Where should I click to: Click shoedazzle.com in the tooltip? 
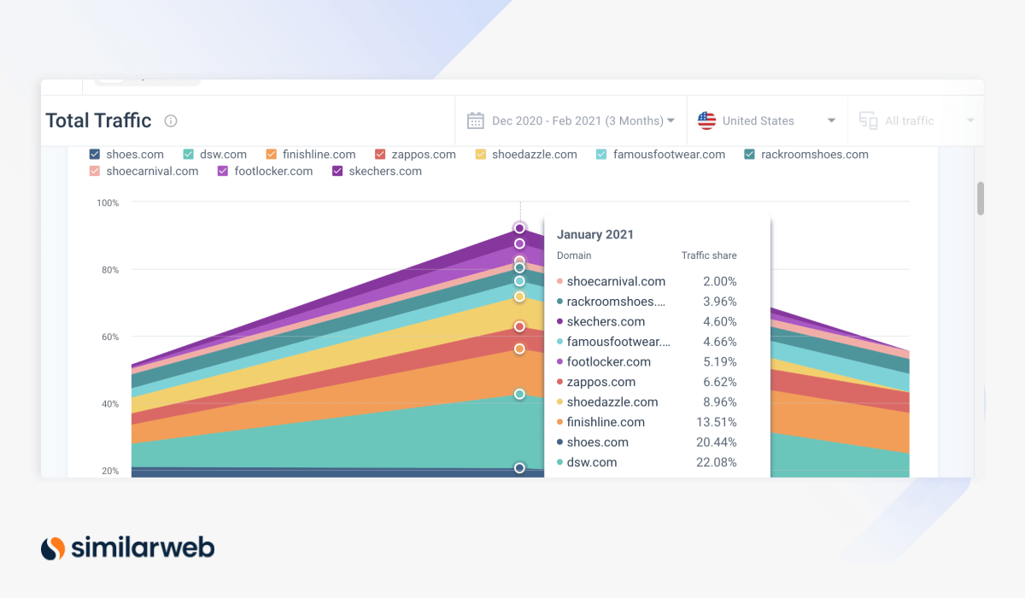(612, 402)
